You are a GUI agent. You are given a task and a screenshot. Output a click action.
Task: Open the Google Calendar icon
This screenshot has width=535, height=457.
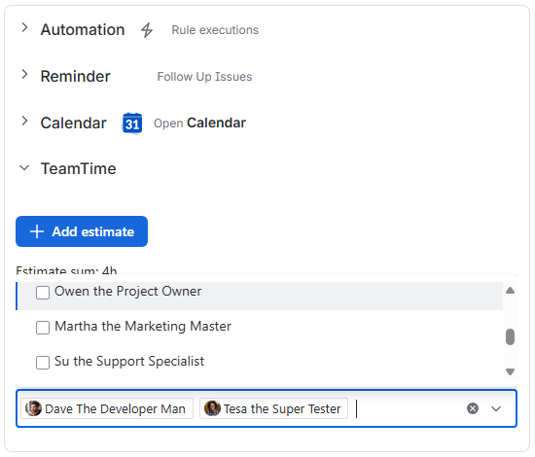(x=132, y=123)
